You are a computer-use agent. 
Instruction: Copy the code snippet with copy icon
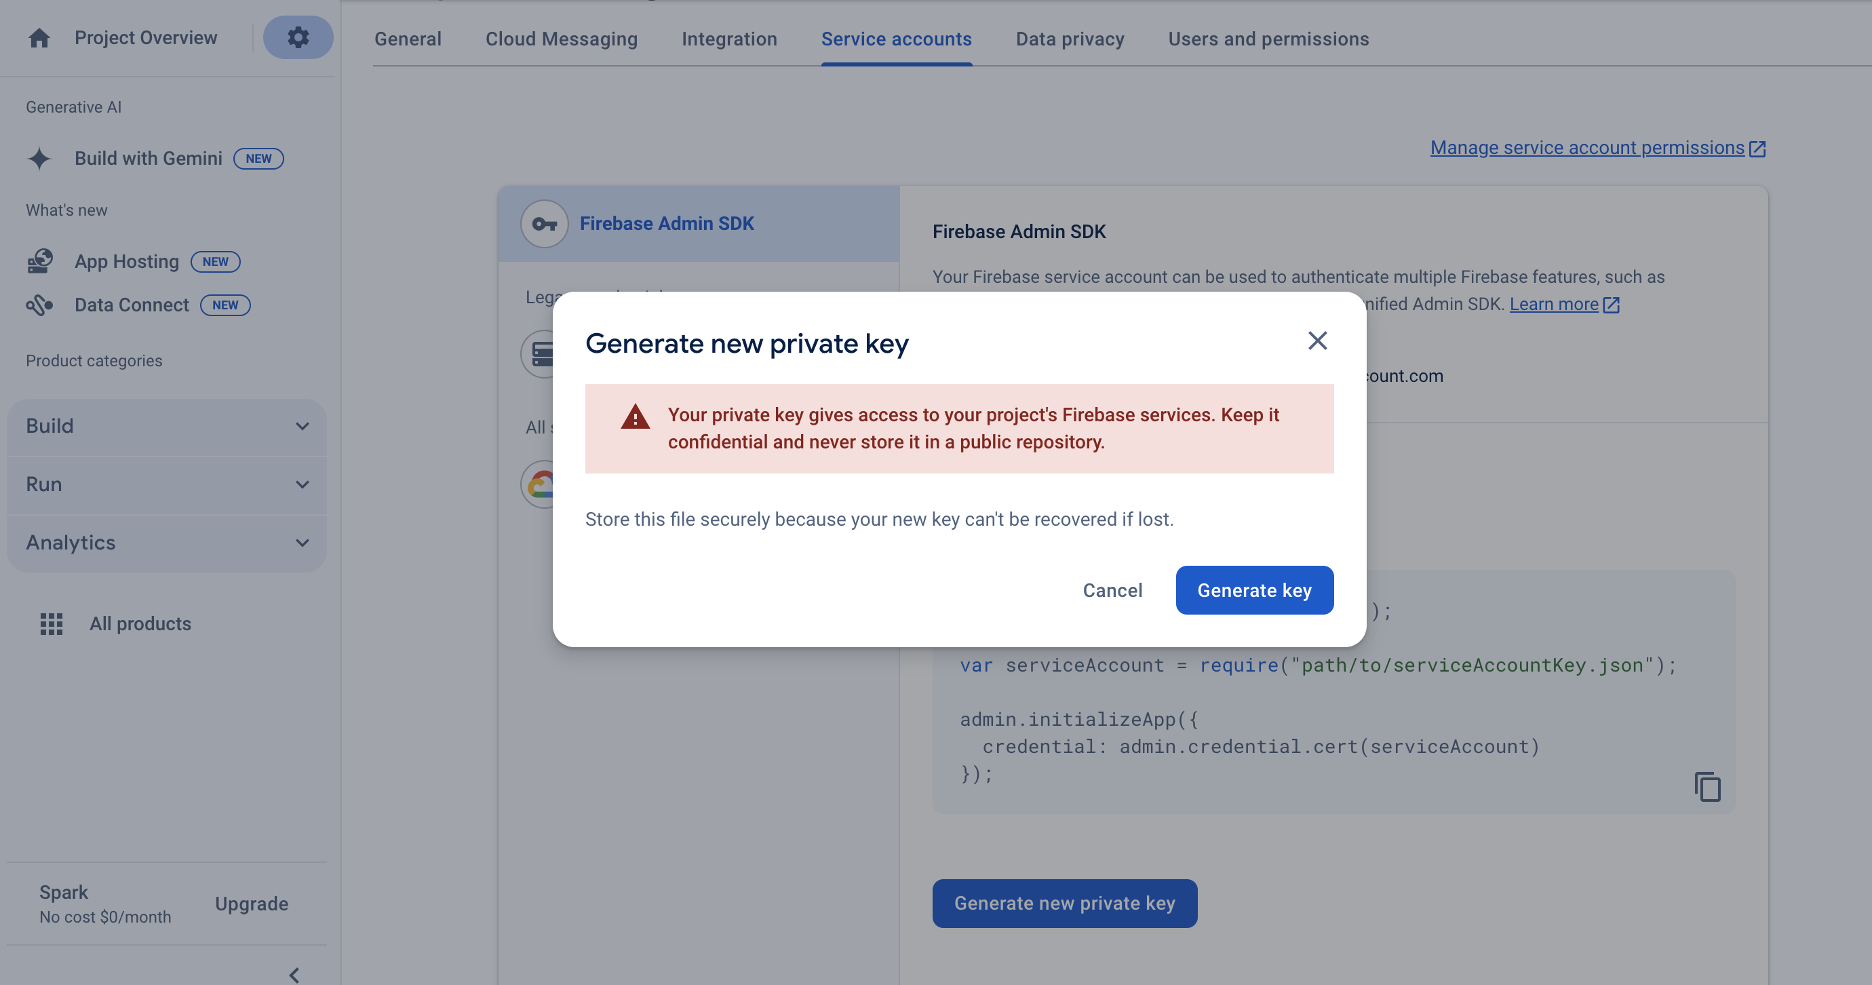click(1707, 788)
